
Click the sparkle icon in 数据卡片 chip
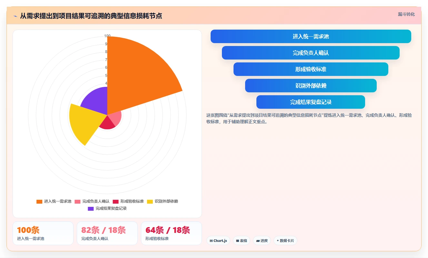point(278,241)
